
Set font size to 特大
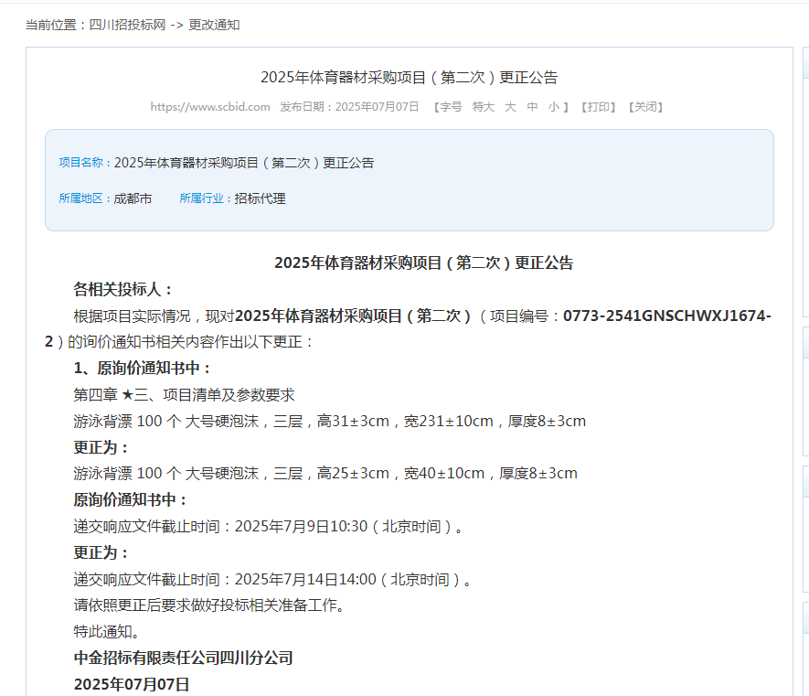483,107
